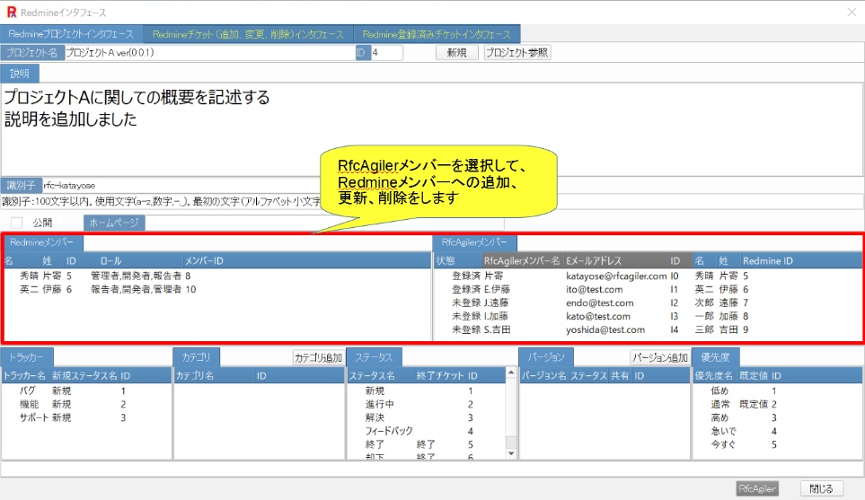Click the RfcAgiler button at bottom
This screenshot has width=865, height=500.
[756, 489]
